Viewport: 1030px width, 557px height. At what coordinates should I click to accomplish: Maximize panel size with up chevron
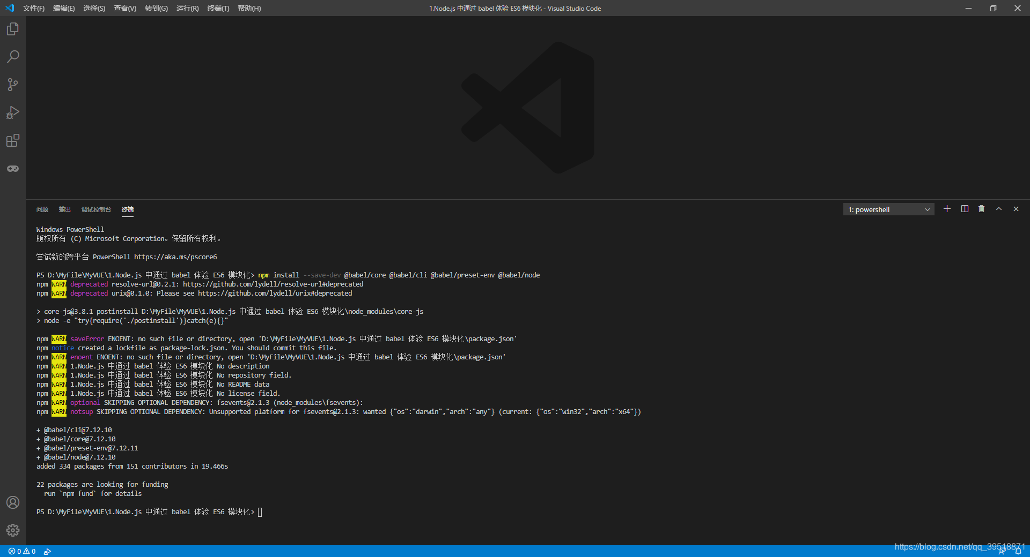pyautogui.click(x=999, y=209)
